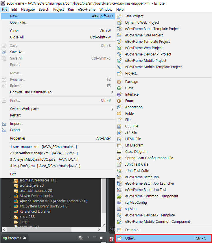The image size is (212, 243).
Task: Minimize the Progress view panel
Action: pyautogui.click(x=95, y=237)
